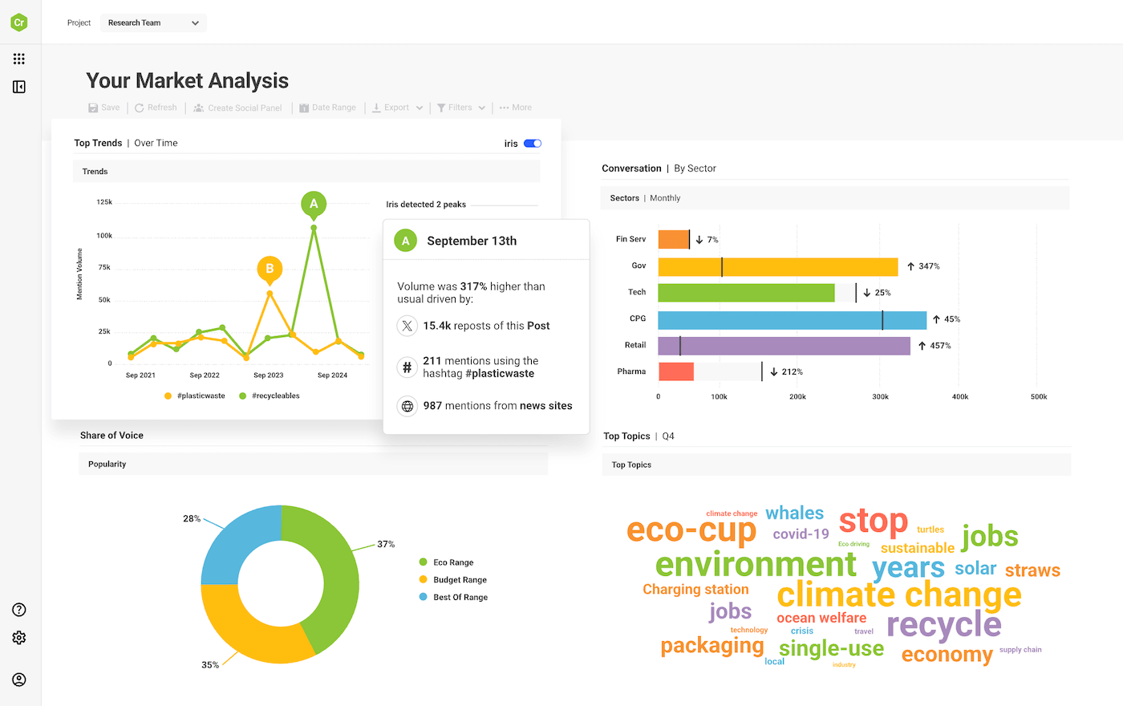Open the help question mark icon
The height and width of the screenshot is (706, 1123).
point(19,610)
